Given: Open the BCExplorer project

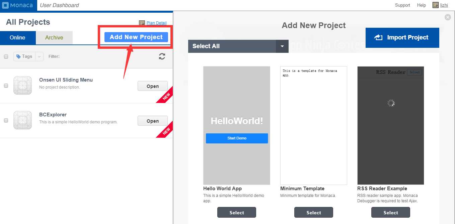Looking at the screenshot, I should [x=153, y=121].
